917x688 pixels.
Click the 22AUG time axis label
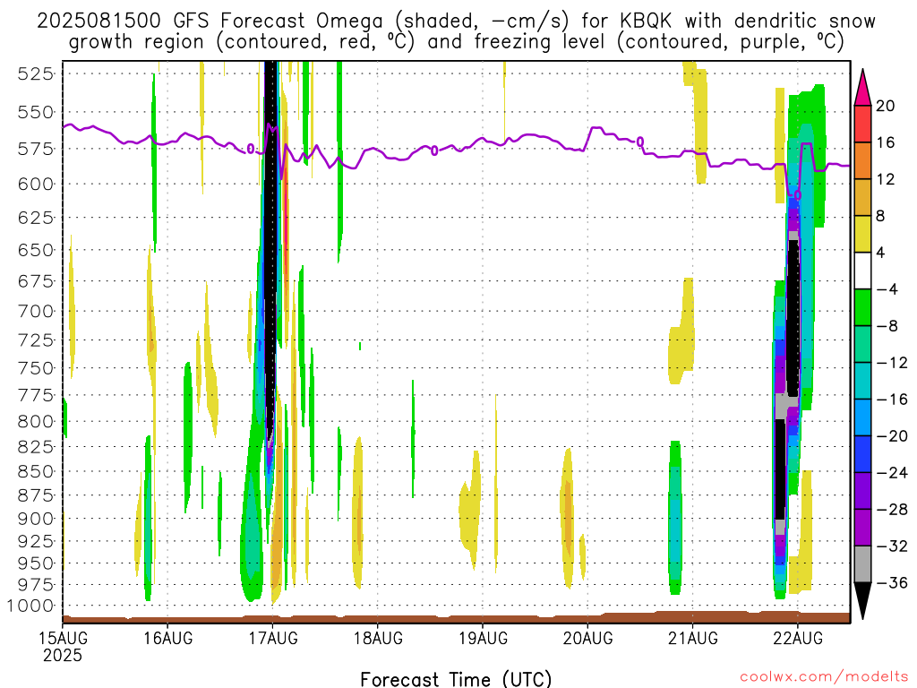(798, 638)
